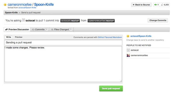Click the diff icon on Files Changed tab

click(x=52, y=29)
